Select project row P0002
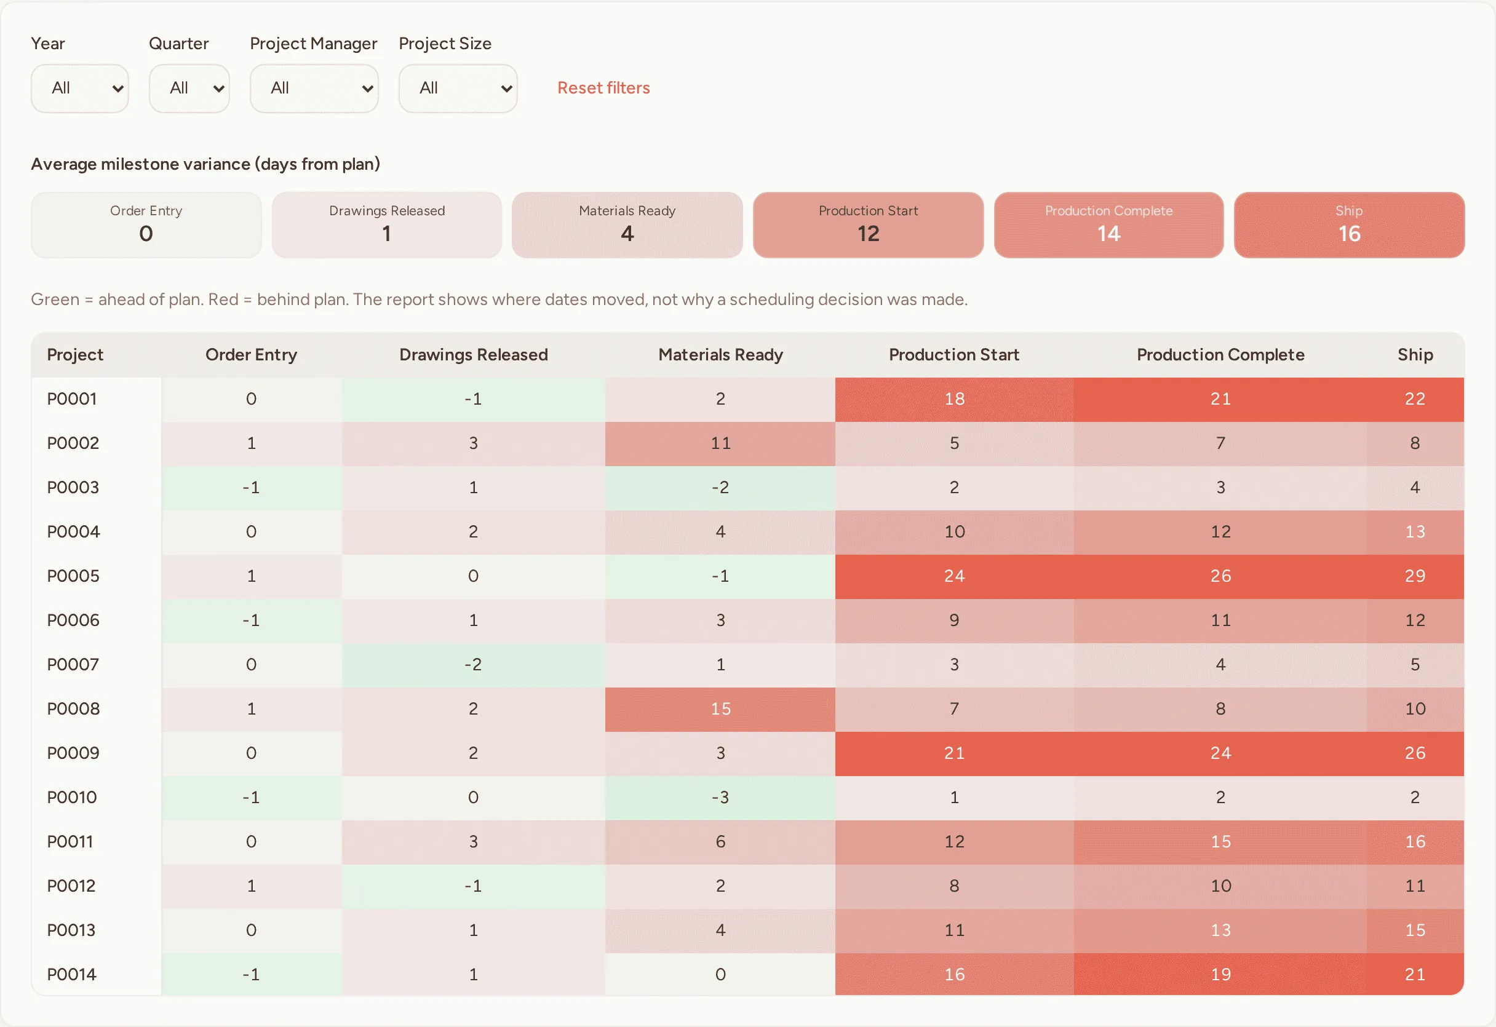 pos(747,444)
